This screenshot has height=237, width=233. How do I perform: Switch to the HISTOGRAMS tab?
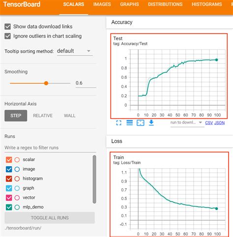coord(207,4)
